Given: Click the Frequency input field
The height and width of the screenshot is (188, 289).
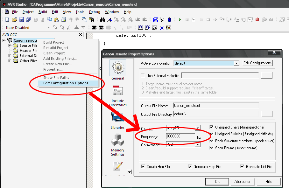Looking at the screenshot, I should [180, 136].
